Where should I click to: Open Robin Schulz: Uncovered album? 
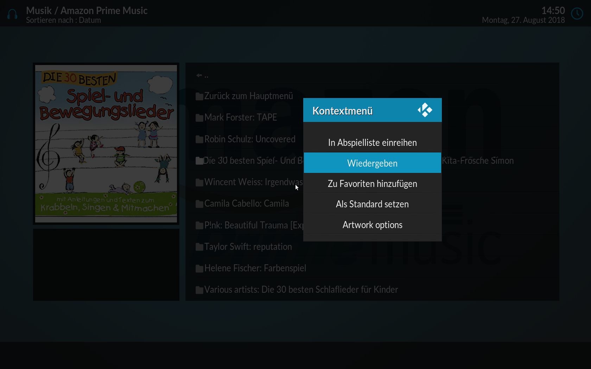250,139
